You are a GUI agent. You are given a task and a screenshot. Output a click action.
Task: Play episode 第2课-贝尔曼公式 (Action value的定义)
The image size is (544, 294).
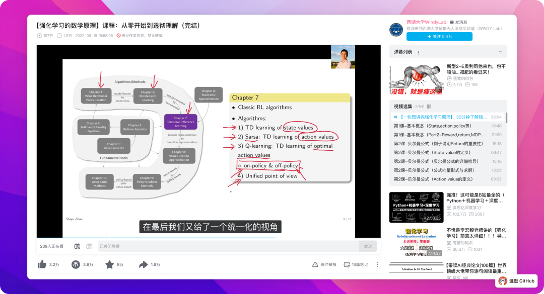pyautogui.click(x=448, y=179)
